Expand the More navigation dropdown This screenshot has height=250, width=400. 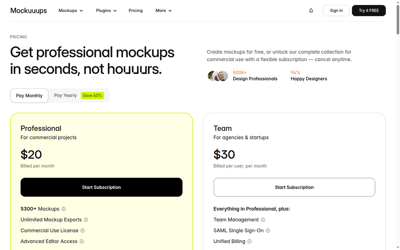coord(164,11)
